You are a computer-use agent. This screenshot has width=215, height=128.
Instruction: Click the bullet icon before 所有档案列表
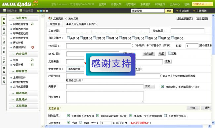(11, 29)
